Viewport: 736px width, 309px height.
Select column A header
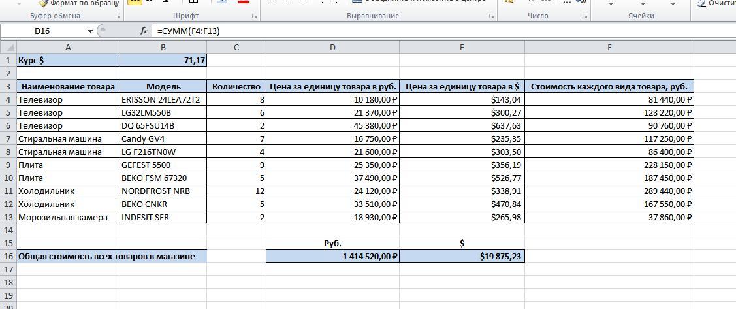pos(69,47)
